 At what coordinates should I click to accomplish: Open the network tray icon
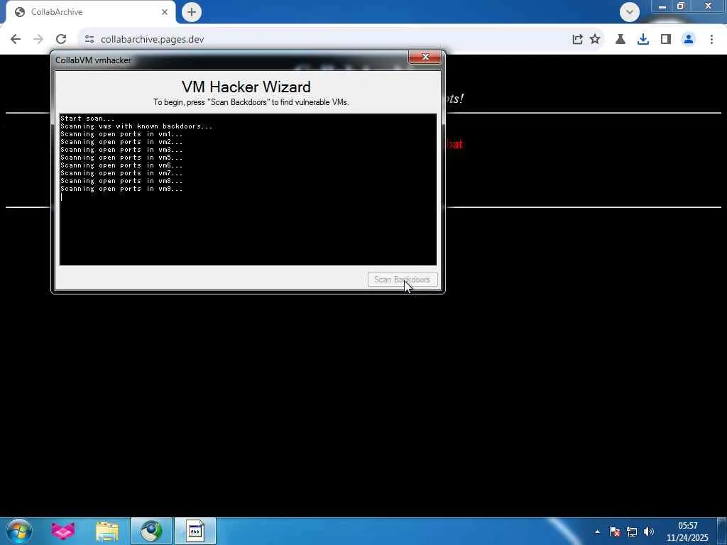click(x=631, y=532)
